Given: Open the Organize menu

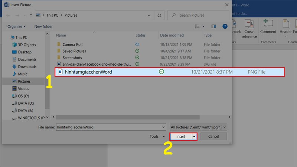Looking at the screenshot, I should pyautogui.click(x=16, y=26).
